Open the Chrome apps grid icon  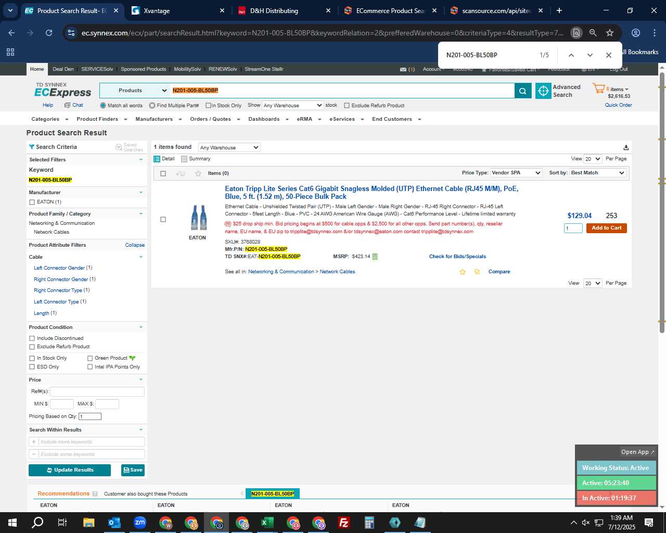[10, 52]
